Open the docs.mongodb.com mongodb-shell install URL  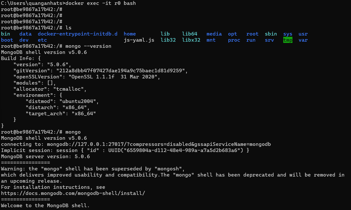(x=73, y=193)
